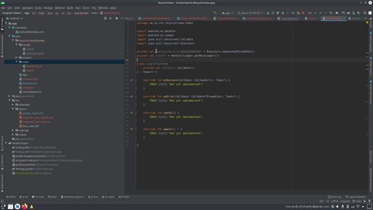Click 'tasks' in the breadcrumb bar

pos(94,13)
